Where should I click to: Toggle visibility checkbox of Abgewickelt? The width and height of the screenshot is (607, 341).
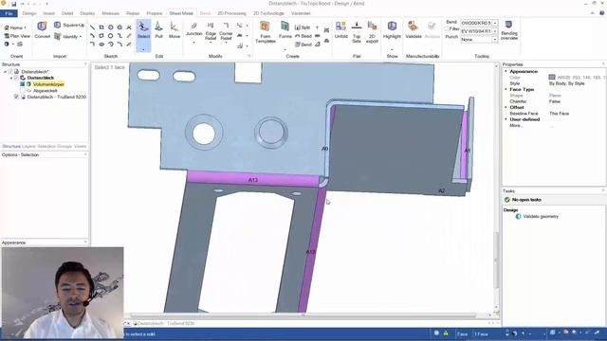click(x=23, y=91)
